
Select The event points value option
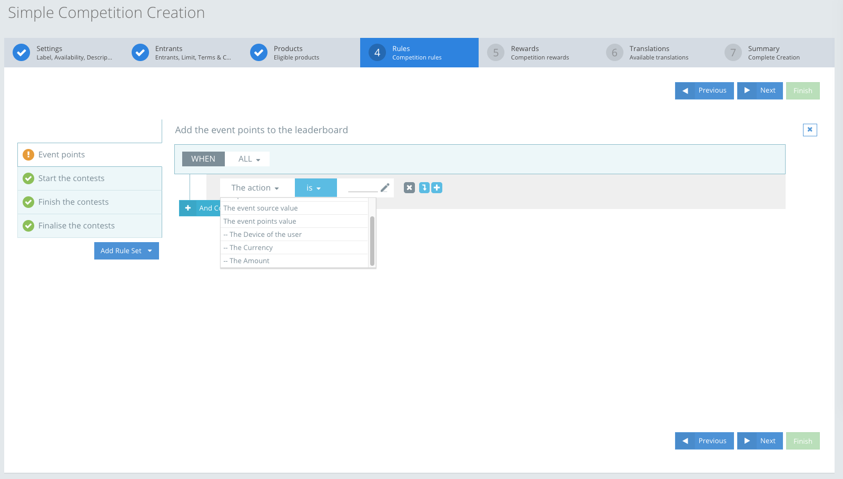tap(259, 221)
